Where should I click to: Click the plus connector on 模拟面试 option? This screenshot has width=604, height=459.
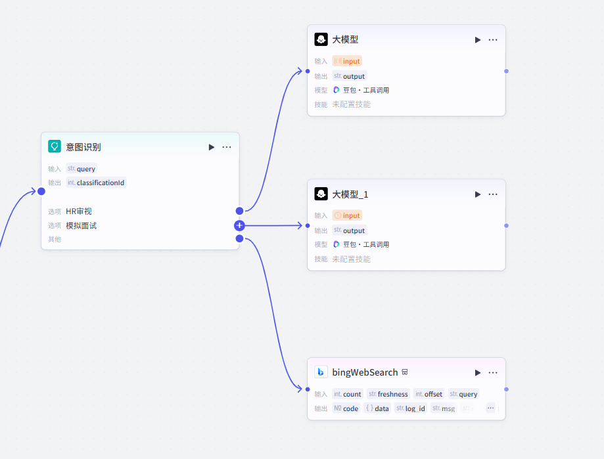(239, 225)
